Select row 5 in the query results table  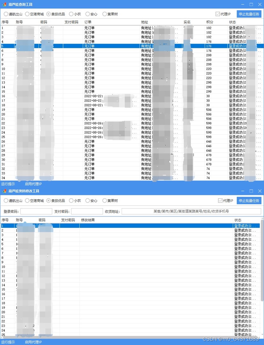(96, 46)
